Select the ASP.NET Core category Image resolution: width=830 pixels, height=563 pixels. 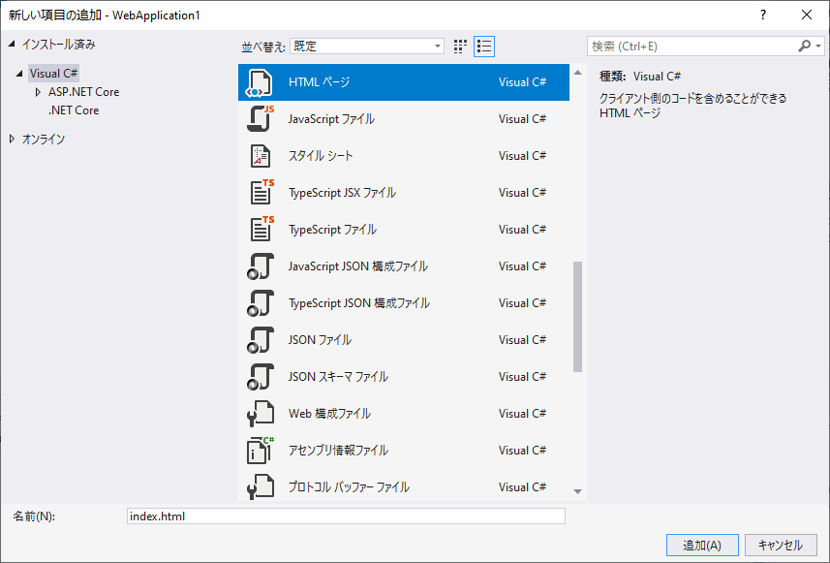[x=83, y=92]
